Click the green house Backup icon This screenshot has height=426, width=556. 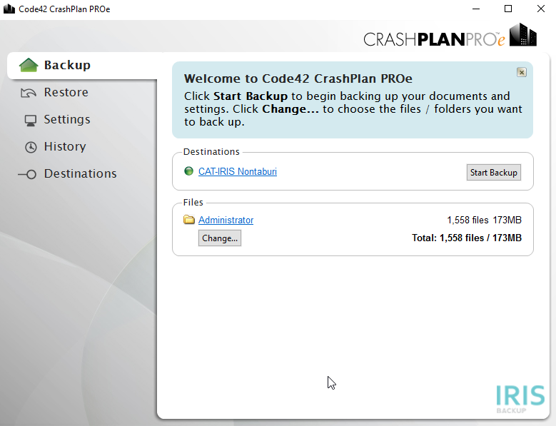pyautogui.click(x=29, y=65)
